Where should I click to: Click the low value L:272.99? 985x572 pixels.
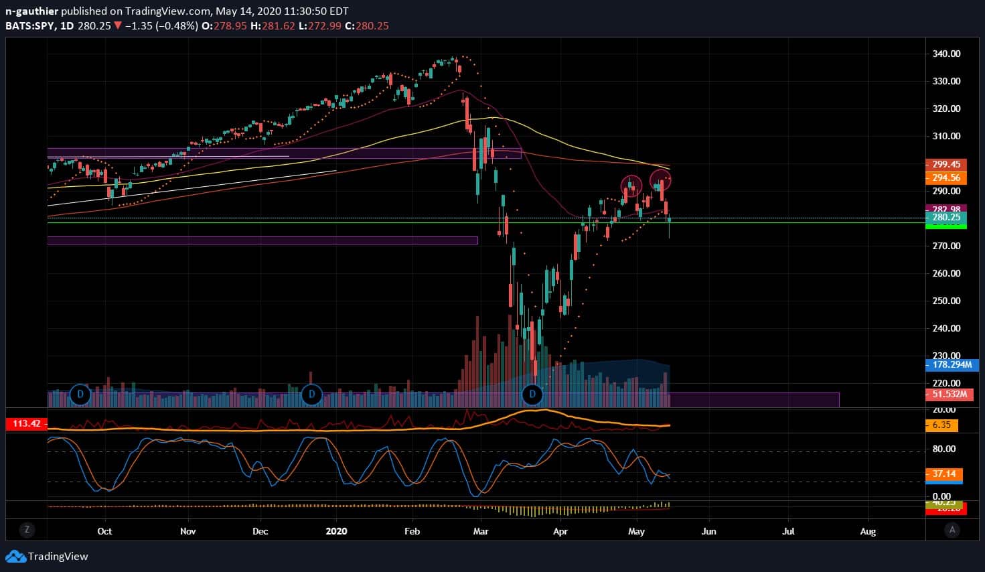(320, 26)
